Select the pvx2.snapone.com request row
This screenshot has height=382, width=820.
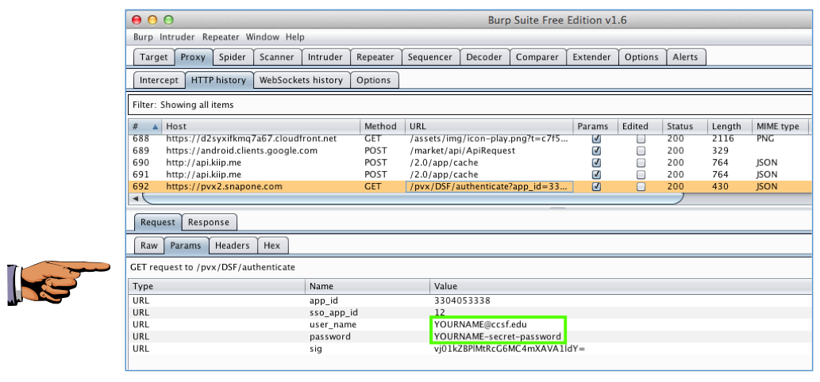coord(470,186)
